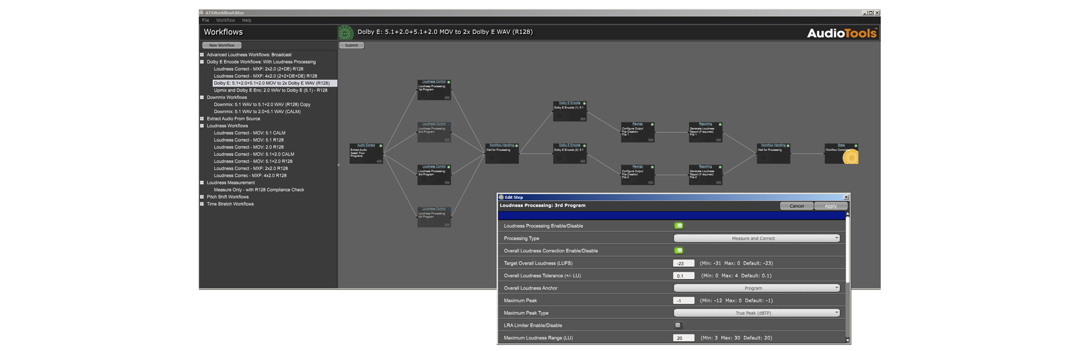
Task: Click status indicator on Dolby E Encode (1) node
Action: click(584, 103)
